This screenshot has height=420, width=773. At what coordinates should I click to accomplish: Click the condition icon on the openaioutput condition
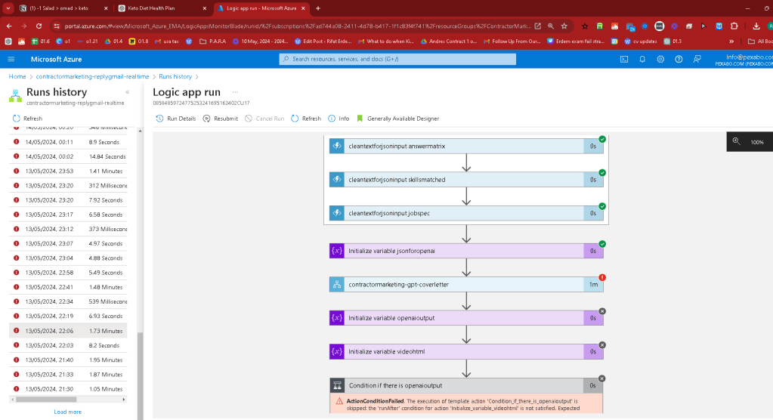coord(337,385)
